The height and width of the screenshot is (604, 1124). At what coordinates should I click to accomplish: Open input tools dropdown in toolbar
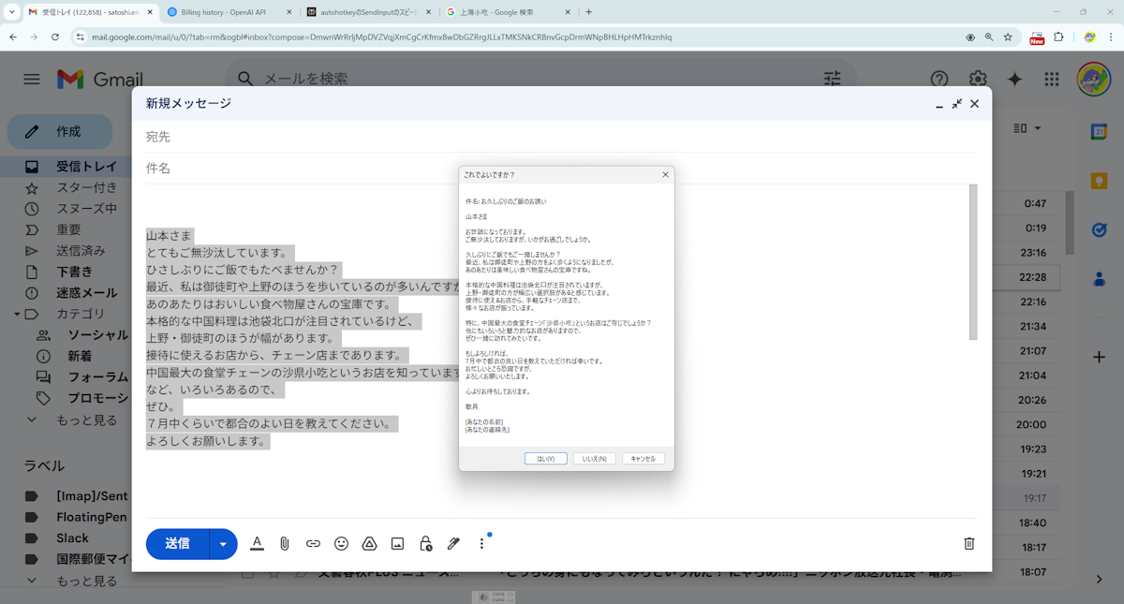[x=1028, y=128]
